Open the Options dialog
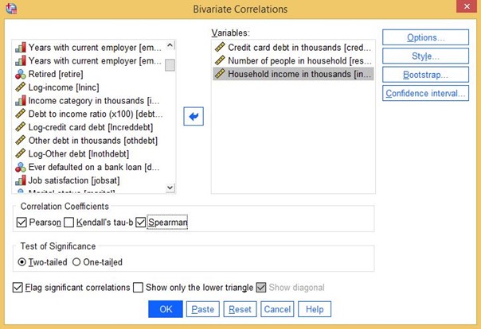 425,37
